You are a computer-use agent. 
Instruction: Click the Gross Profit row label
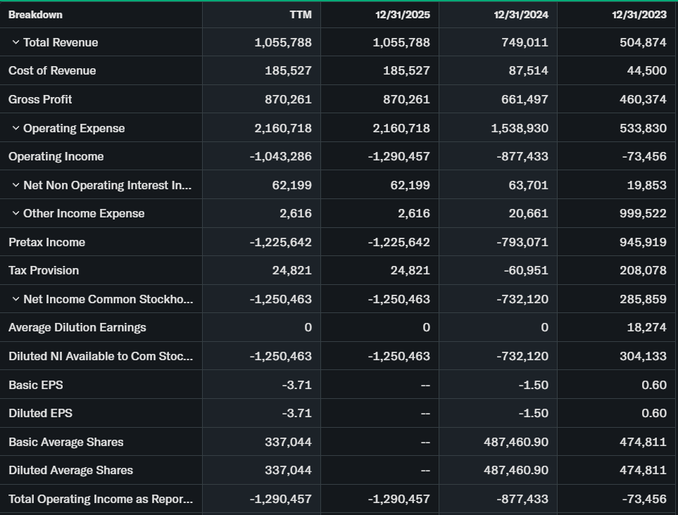point(40,100)
